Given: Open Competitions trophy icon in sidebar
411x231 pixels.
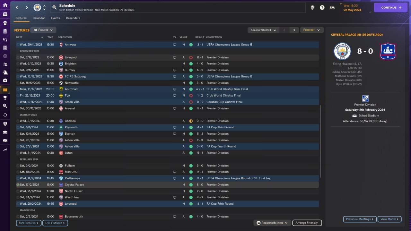Looking at the screenshot, I should 5,98.
